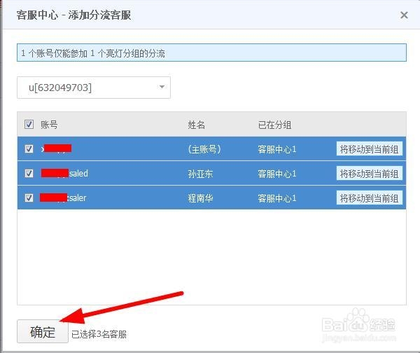The height and width of the screenshot is (353, 420).
Task: Click the 已选择3名客服 status text
Action: click(99, 334)
